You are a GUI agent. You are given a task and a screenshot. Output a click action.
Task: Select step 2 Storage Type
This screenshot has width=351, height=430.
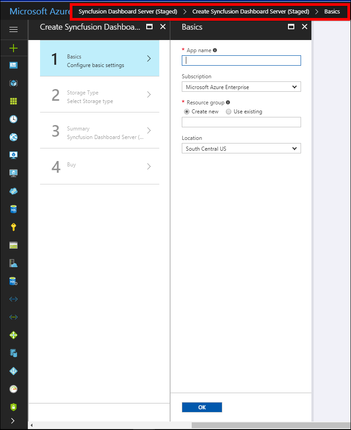(x=99, y=94)
